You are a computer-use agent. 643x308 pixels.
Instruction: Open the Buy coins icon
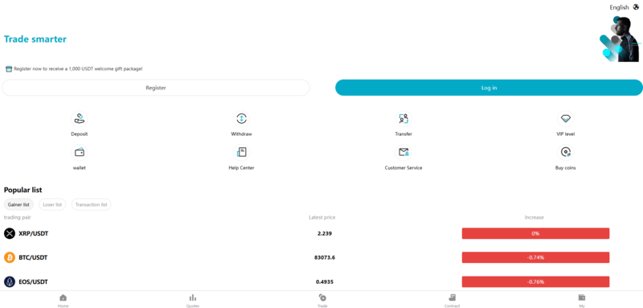(x=566, y=153)
